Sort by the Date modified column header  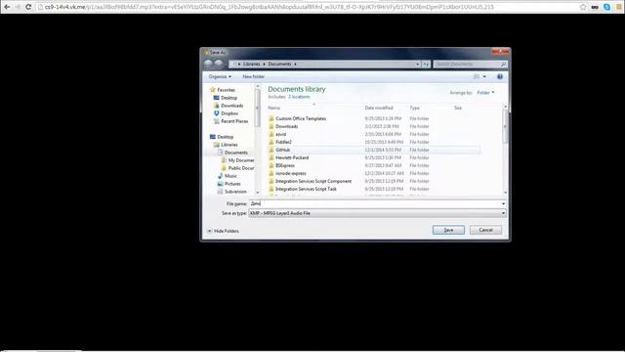point(379,108)
